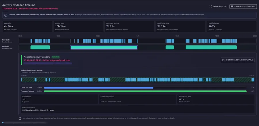
Task: Click the 'Project rule range' caption
Action: tap(184, 102)
